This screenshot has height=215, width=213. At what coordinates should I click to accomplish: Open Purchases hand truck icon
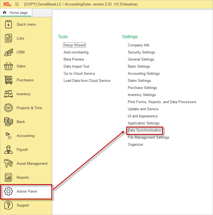click(x=8, y=80)
